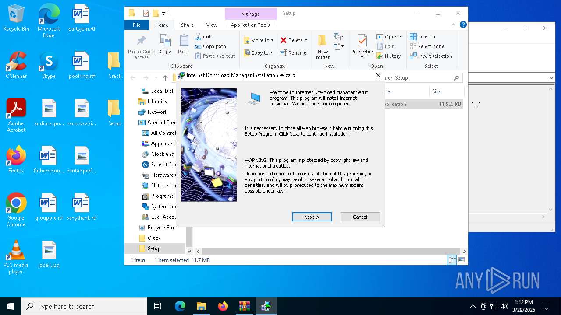Screen dimensions: 561x315
Task: Open WinRAR from the taskbar
Action: (244, 306)
